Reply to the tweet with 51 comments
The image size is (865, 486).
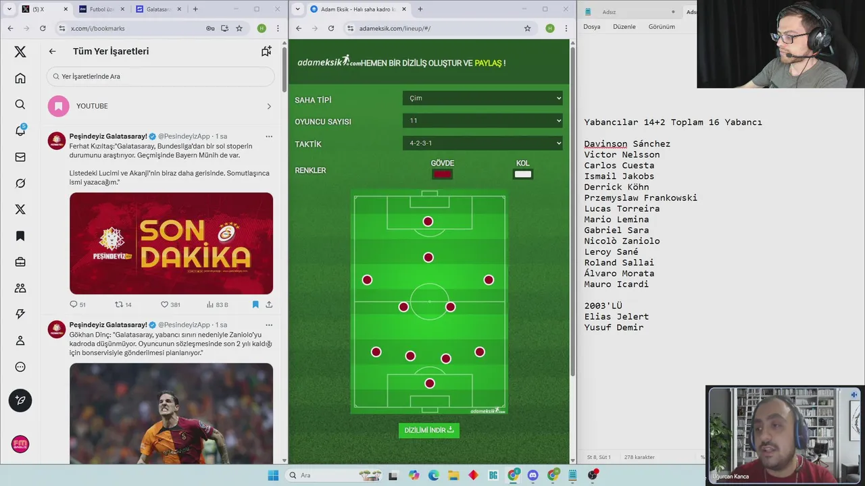[x=74, y=304]
